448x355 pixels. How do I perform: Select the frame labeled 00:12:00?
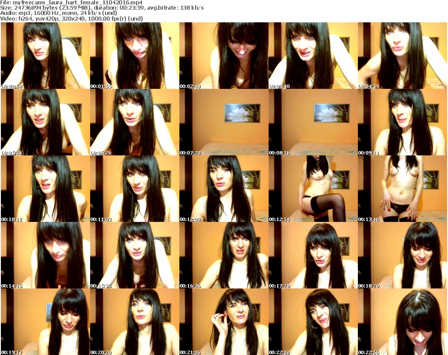[x=224, y=189]
